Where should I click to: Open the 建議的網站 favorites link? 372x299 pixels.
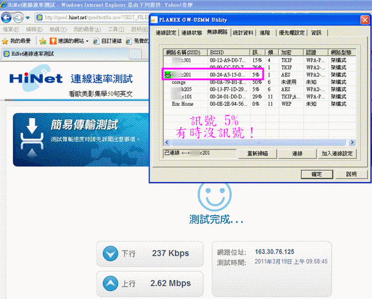(69, 41)
